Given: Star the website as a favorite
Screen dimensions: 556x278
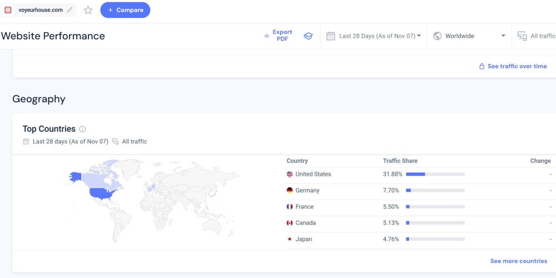Looking at the screenshot, I should 88,10.
